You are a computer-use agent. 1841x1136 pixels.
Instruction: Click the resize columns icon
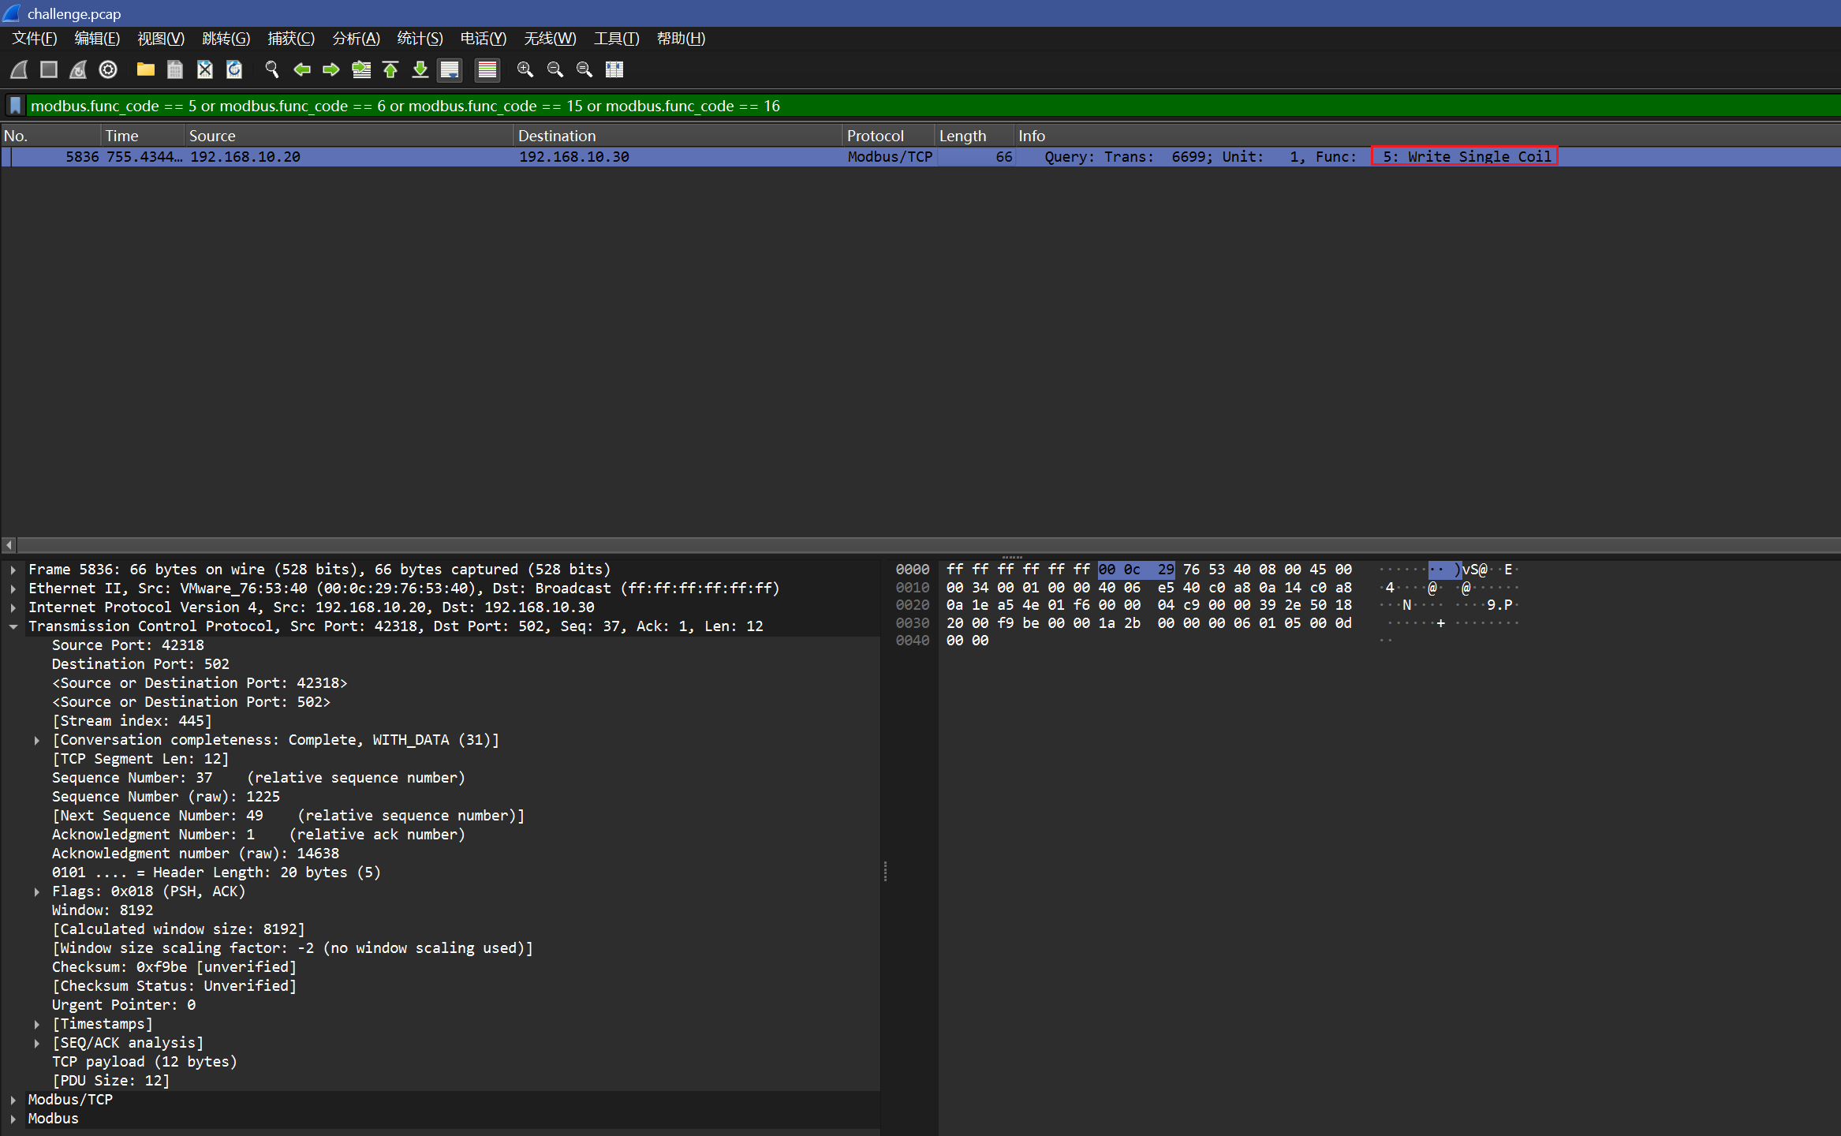click(x=614, y=69)
